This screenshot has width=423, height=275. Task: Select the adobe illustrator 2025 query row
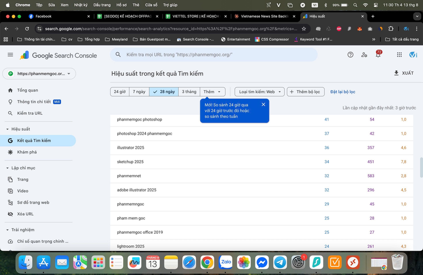click(261, 190)
